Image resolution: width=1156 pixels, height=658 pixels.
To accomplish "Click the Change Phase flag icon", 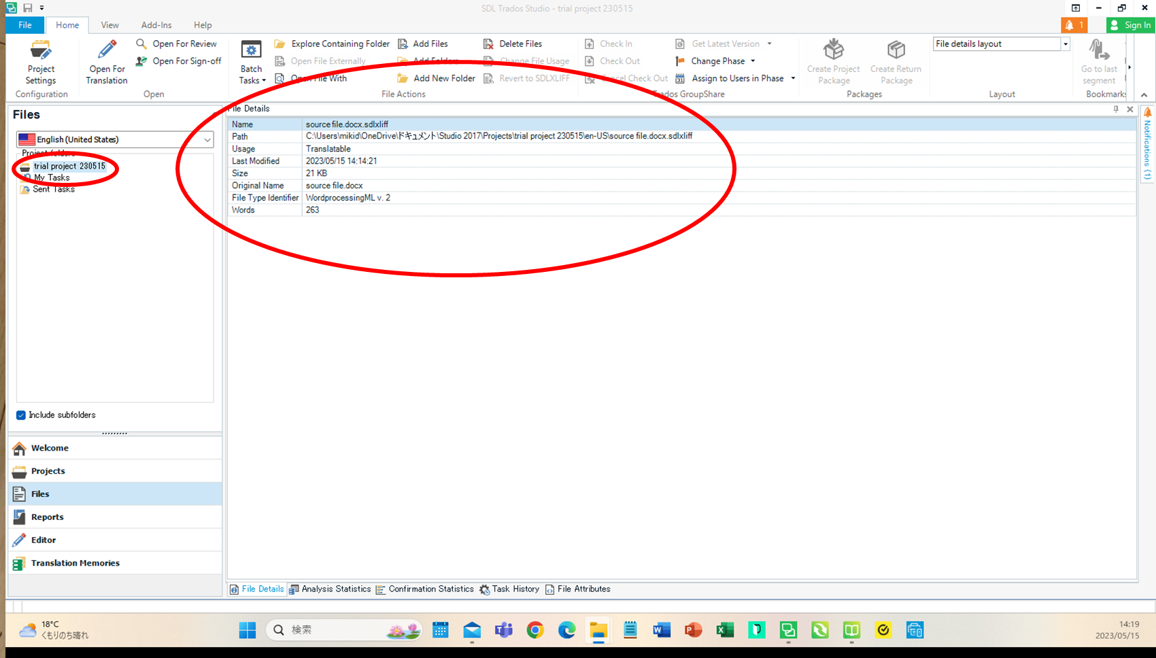I will pos(680,61).
